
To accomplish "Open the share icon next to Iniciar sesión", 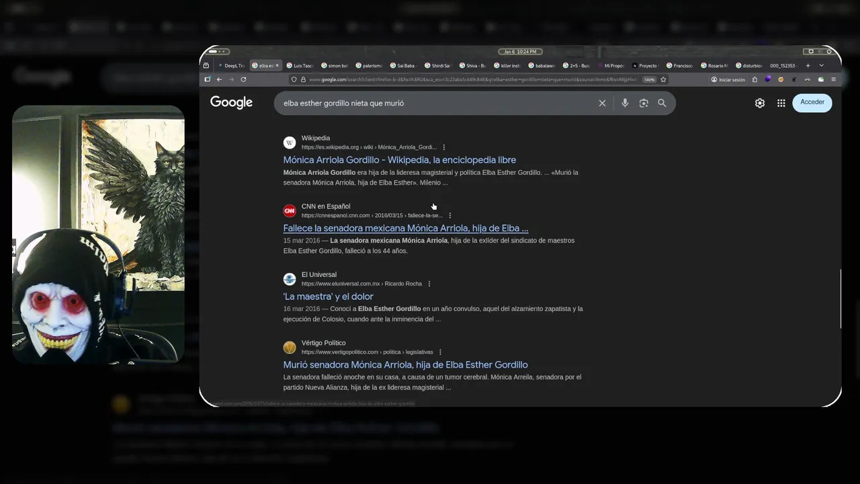I will tap(755, 79).
